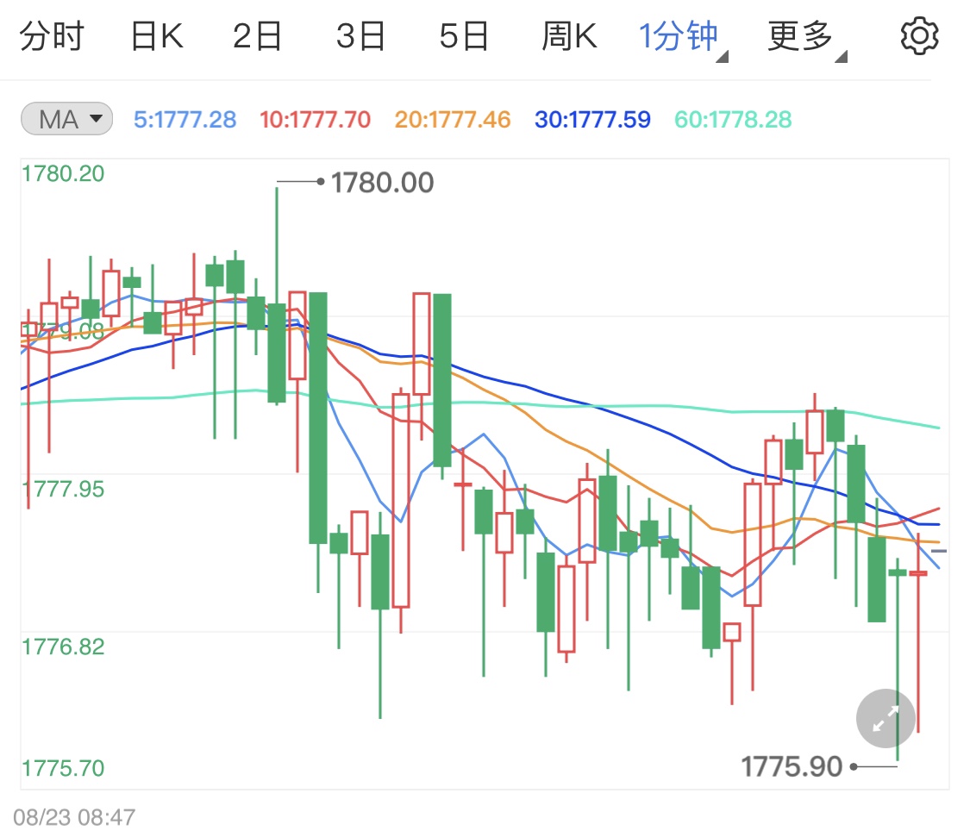Click the axis label 1777.95
The image size is (970, 837).
pyautogui.click(x=63, y=490)
